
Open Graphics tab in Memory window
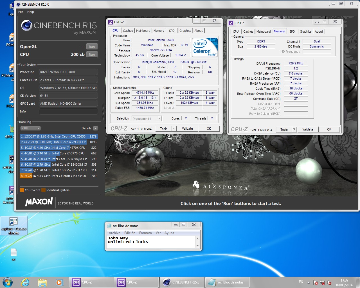pyautogui.click(x=305, y=31)
